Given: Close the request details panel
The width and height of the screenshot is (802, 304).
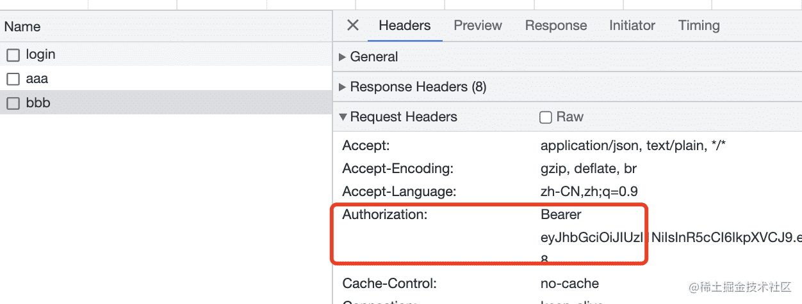Looking at the screenshot, I should coord(352,26).
